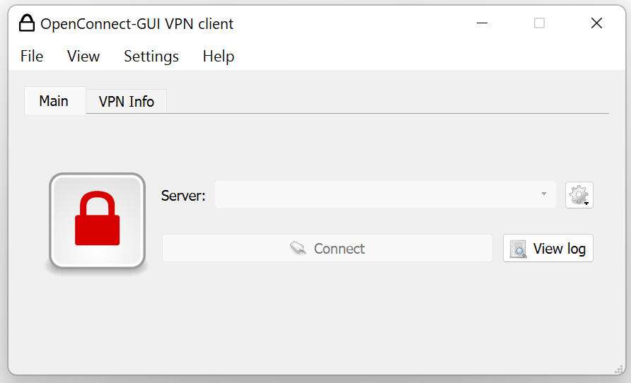The image size is (631, 383).
Task: Maximize the OpenConnect-GUI window
Action: [539, 23]
